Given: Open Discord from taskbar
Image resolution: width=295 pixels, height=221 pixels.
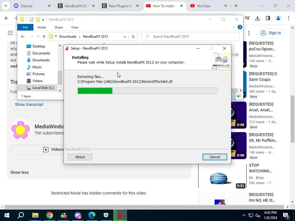Looking at the screenshot, I should [77, 215].
